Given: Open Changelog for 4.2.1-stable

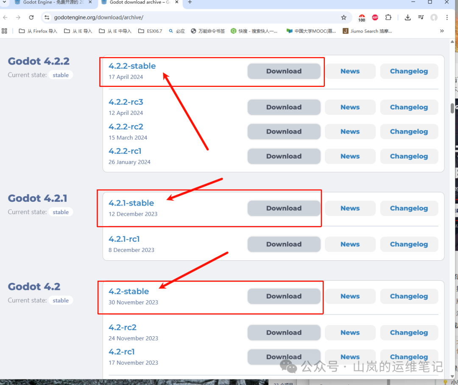Looking at the screenshot, I should pos(409,208).
